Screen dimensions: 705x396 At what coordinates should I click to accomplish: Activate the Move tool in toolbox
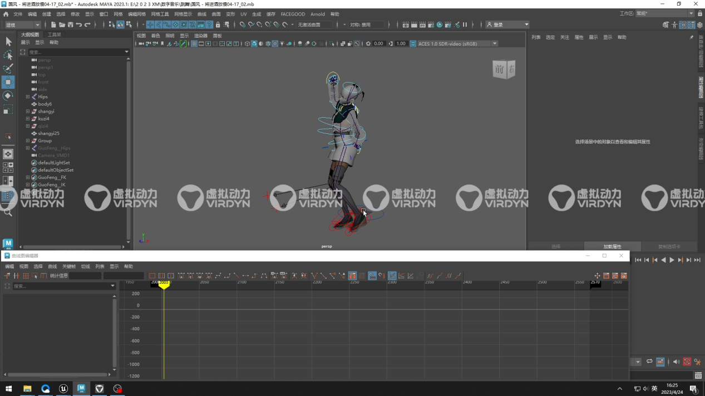(x=8, y=82)
